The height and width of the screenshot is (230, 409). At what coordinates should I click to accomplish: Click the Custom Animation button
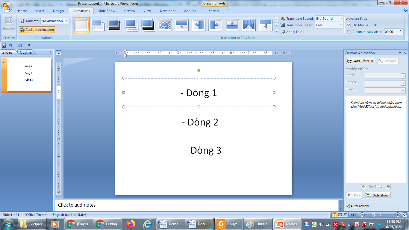coord(37,30)
